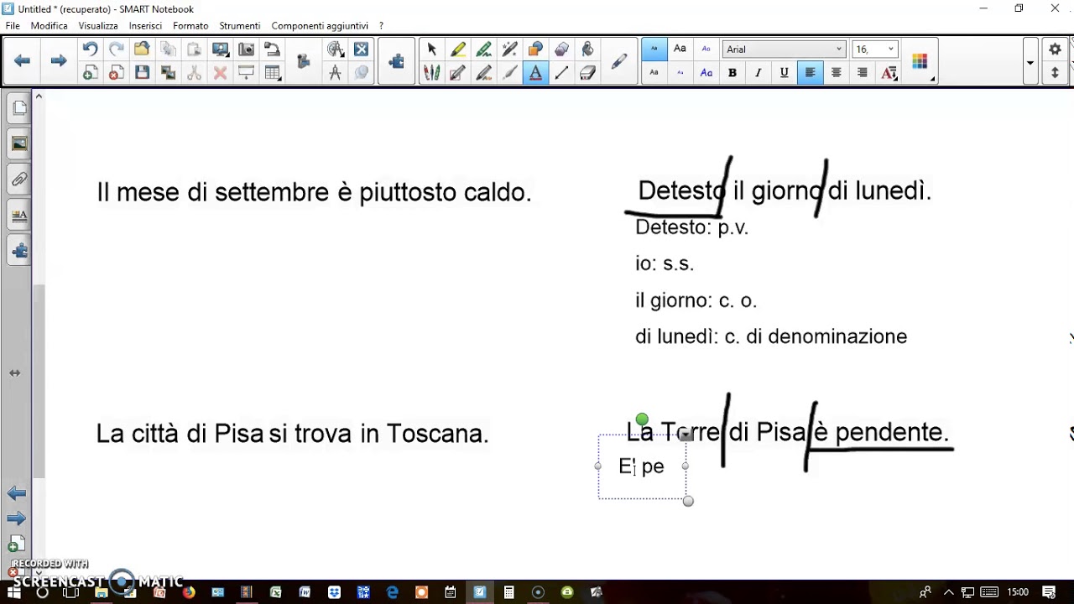
Task: Open the Page Sorter sidebar tab
Action: coord(19,108)
